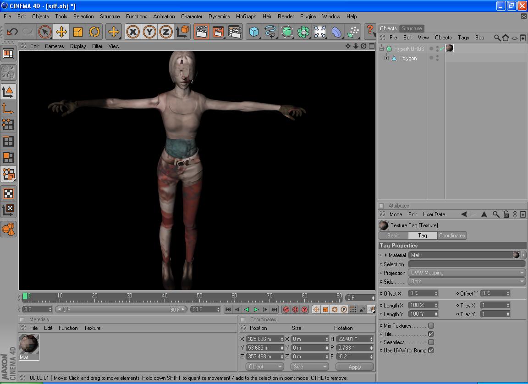Image resolution: width=528 pixels, height=384 pixels.
Task: Open the Side dropdown set to Both
Action: pos(467,281)
